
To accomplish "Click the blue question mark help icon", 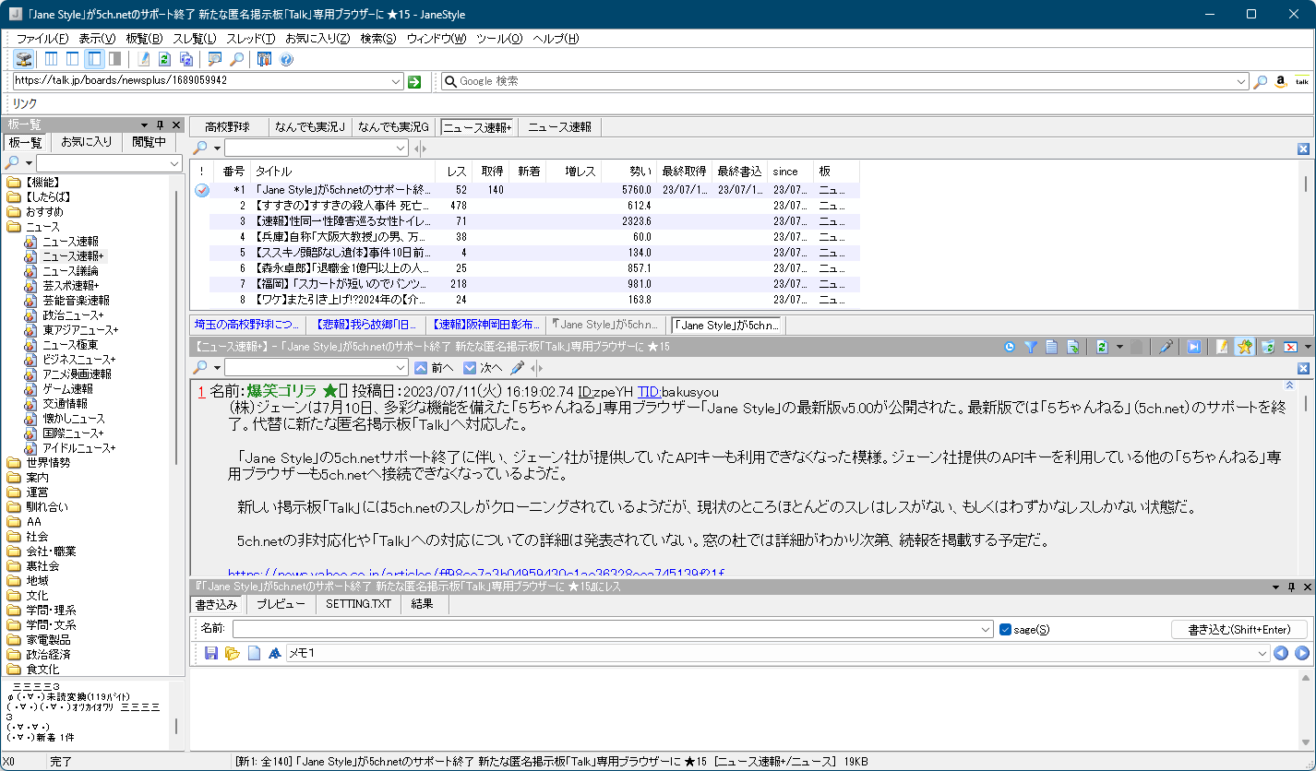I will pos(286,59).
